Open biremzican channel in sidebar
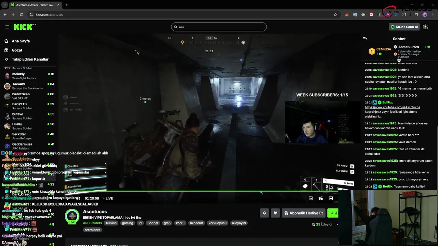The height and width of the screenshot is (246, 438). click(29, 96)
